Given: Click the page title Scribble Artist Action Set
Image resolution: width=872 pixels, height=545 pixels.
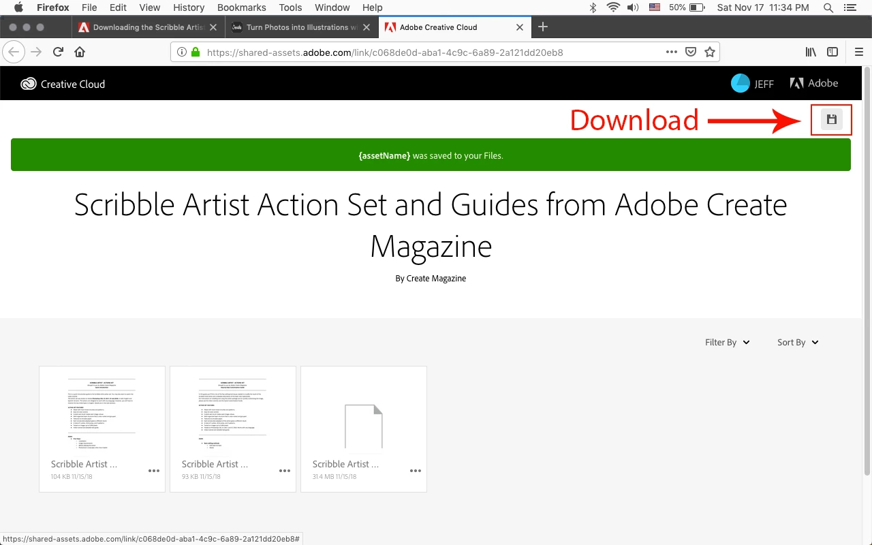Looking at the screenshot, I should 431,225.
